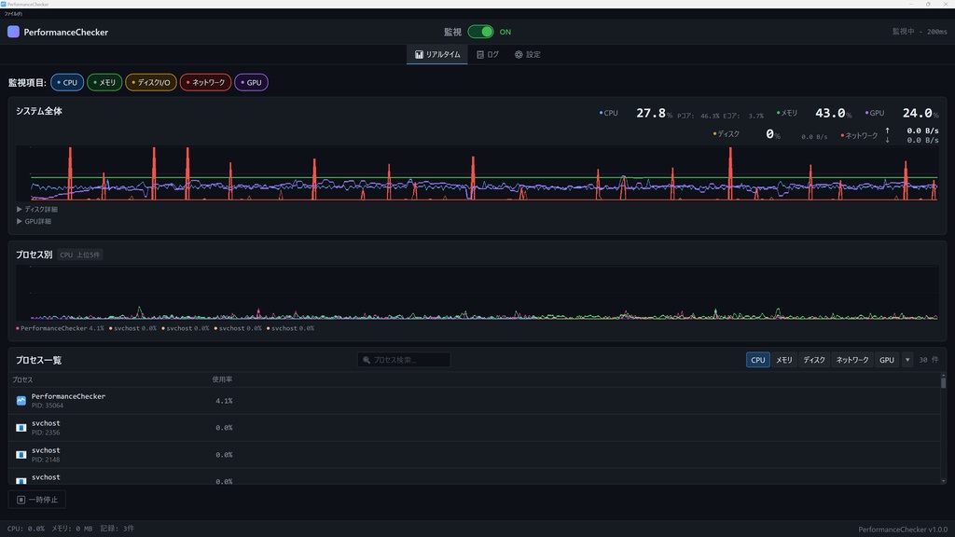The height and width of the screenshot is (537, 955).
Task: Toggle the CPU monitoring item chip
Action: coord(67,82)
